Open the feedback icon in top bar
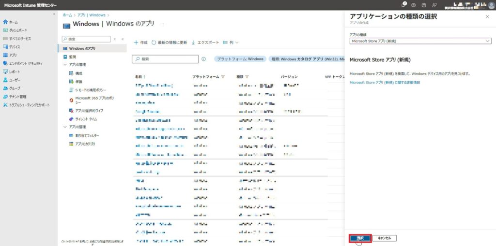Viewport: 496px width, 246px height. pos(434,5)
